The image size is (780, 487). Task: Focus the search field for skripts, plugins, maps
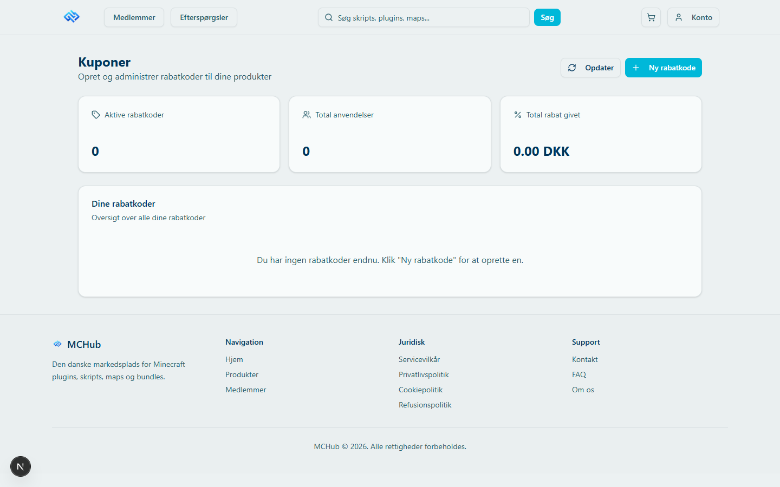pyautogui.click(x=424, y=17)
